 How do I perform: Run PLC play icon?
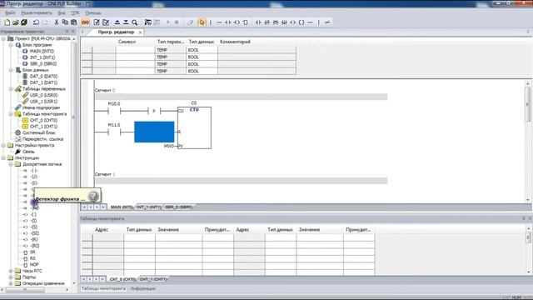tap(168, 22)
